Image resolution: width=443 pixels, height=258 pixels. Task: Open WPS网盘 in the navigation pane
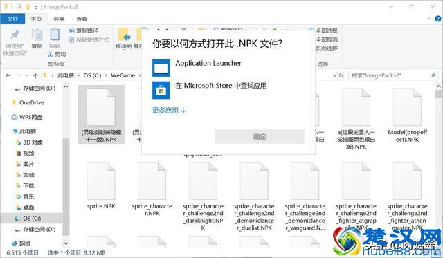27,117
